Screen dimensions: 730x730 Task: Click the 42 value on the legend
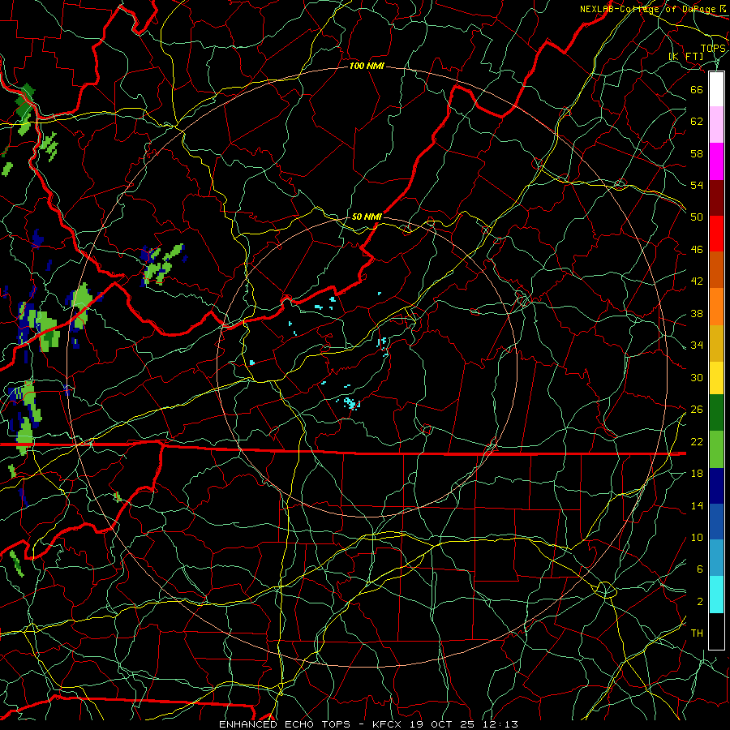(697, 281)
